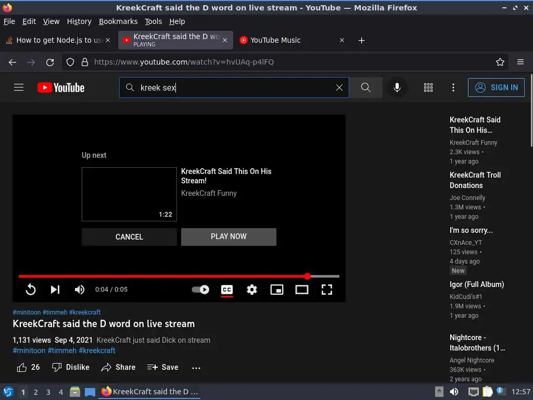This screenshot has height=400, width=533.
Task: Dislike the video
Action: [71, 367]
